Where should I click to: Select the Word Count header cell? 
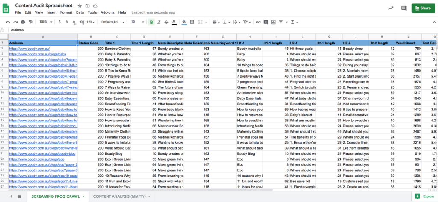(408, 43)
